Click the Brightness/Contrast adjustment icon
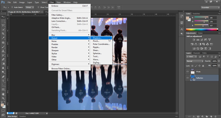The width and height of the screenshot is (221, 118). coord(194,40)
